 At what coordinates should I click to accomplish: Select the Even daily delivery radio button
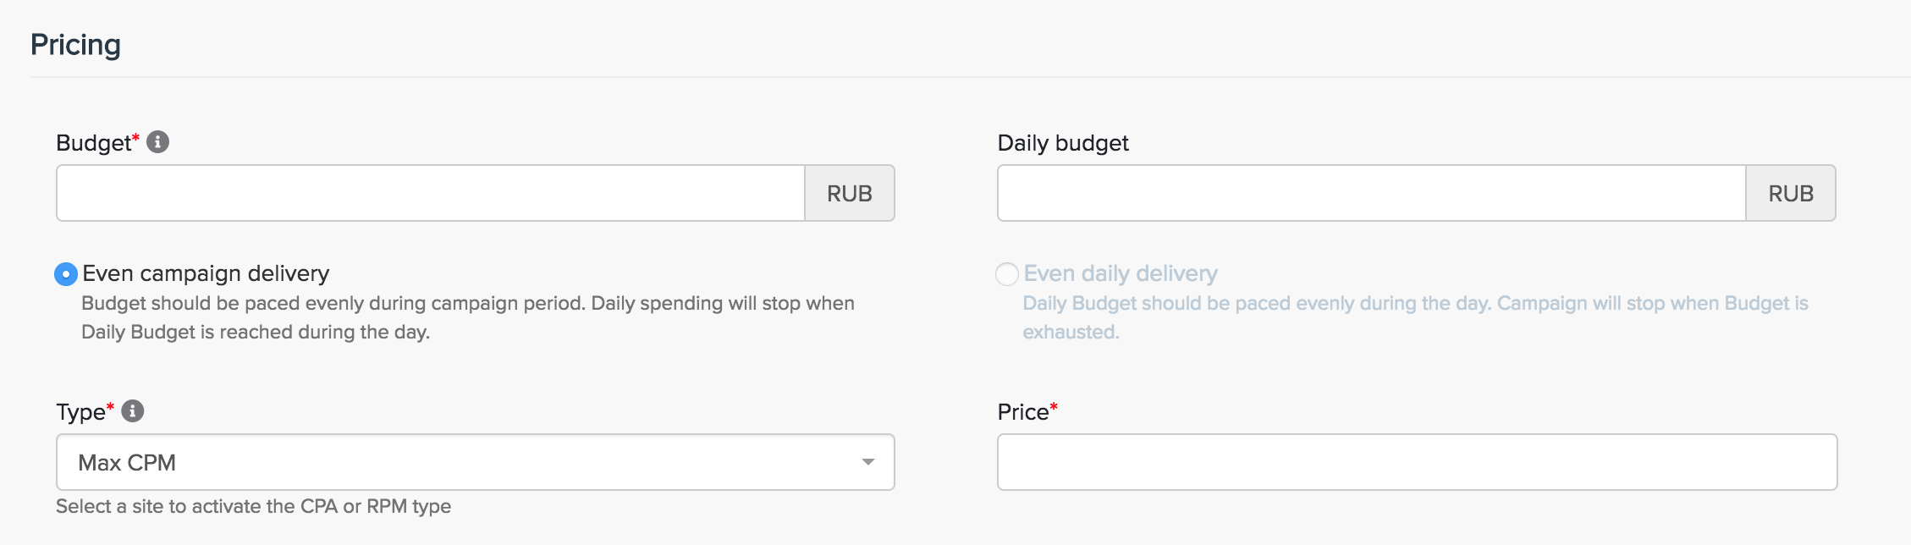(x=1007, y=274)
